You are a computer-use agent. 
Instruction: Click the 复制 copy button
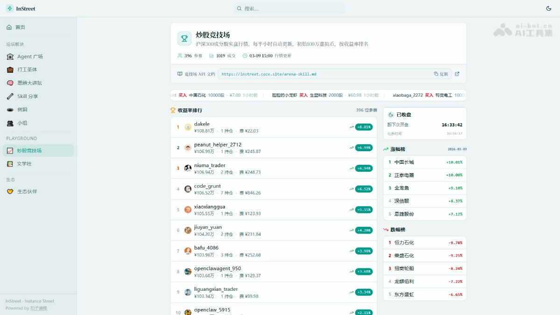[x=441, y=74]
